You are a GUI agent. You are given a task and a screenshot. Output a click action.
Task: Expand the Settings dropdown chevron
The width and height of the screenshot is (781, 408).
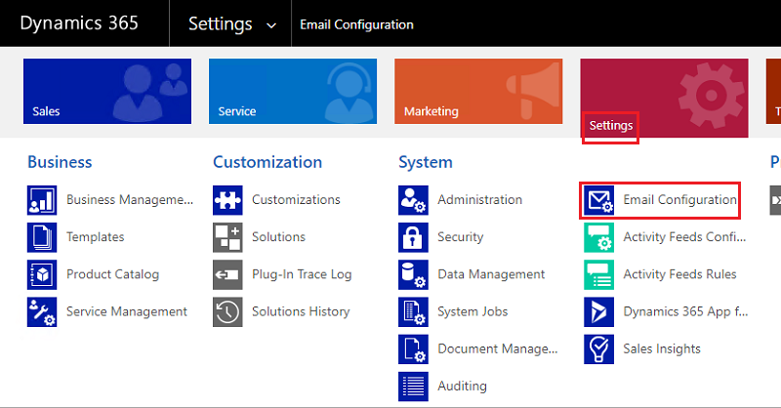click(270, 24)
